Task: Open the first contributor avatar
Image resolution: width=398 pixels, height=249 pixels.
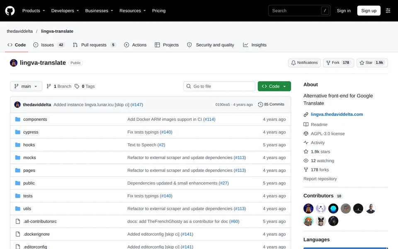Action: point(308,209)
